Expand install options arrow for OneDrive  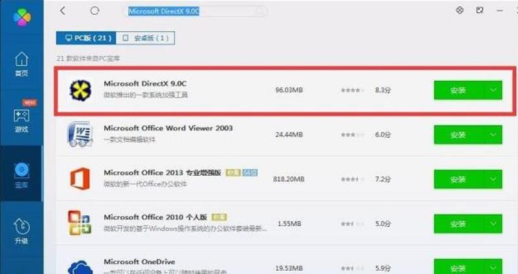point(493,266)
